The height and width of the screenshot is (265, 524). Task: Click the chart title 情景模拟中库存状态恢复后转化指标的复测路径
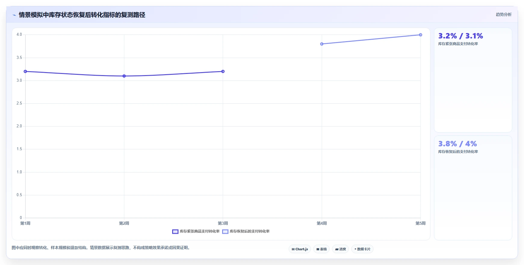tap(82, 15)
